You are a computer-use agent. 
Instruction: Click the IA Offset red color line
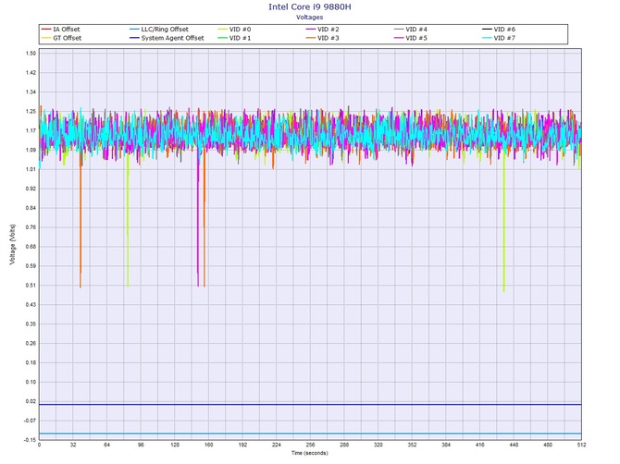click(x=46, y=30)
